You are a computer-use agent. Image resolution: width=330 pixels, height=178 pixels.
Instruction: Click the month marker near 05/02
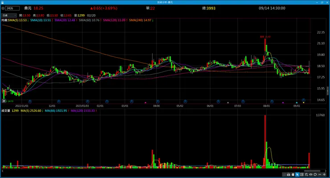tap(185, 101)
